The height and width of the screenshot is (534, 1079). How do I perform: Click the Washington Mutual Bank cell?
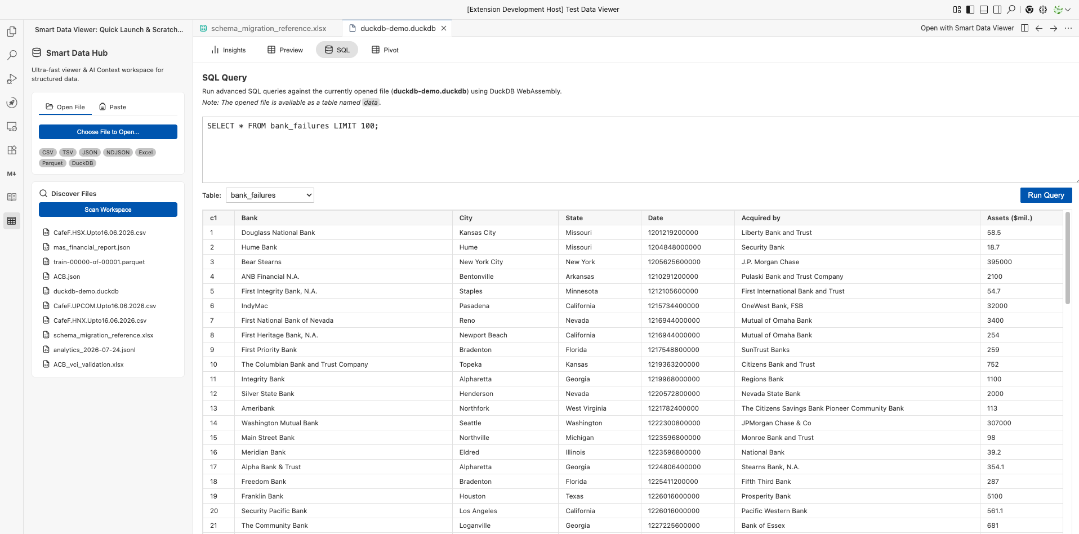(344, 423)
